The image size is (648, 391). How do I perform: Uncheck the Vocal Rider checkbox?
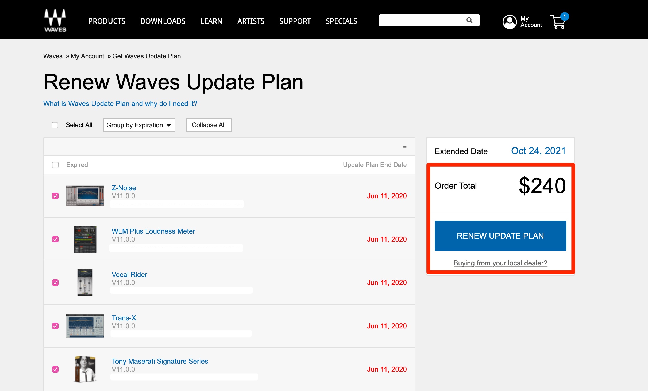click(55, 283)
